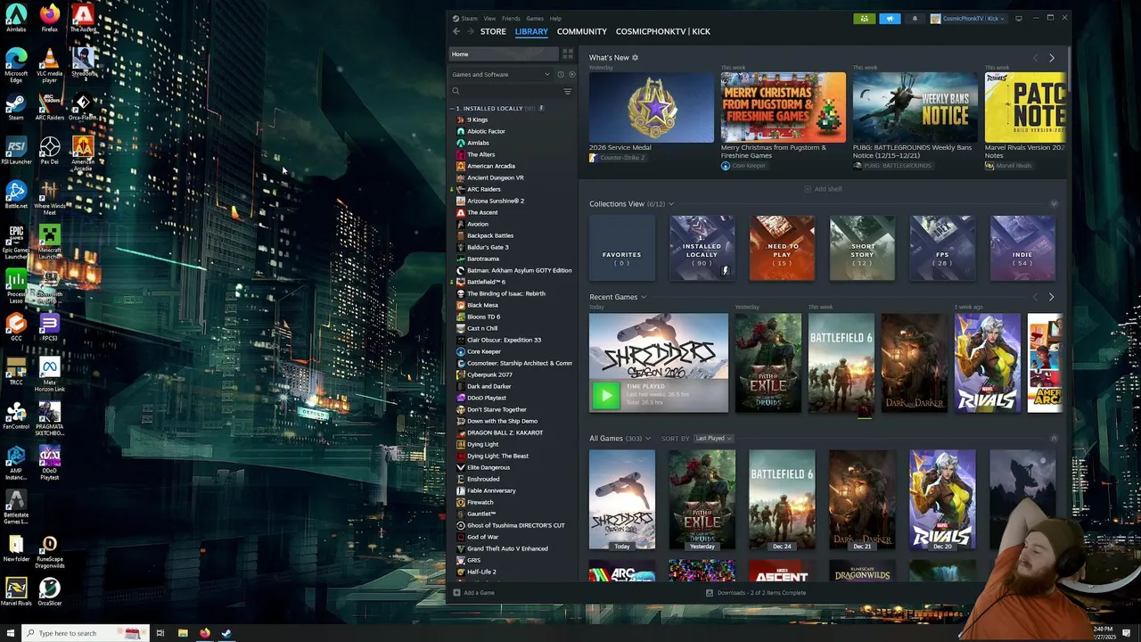Screen dimensions: 1141x642
Task: Open Task View on the taskbar
Action: click(x=160, y=633)
